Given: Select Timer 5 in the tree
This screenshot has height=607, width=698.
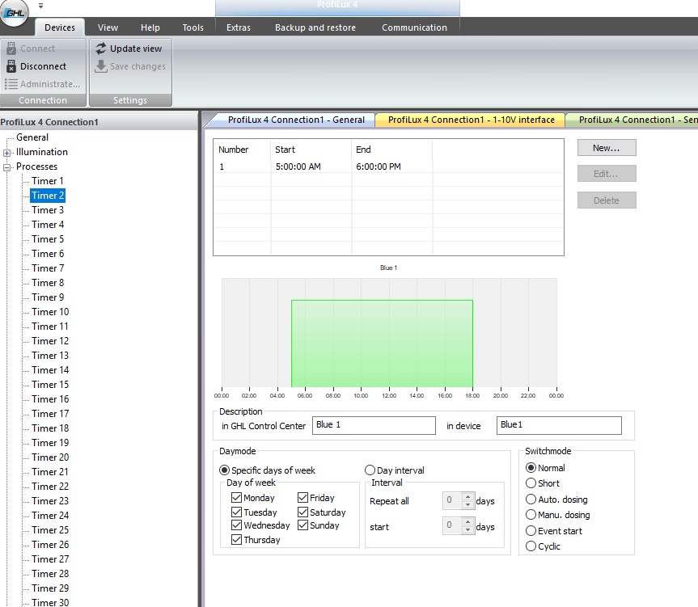Looking at the screenshot, I should 48,239.
